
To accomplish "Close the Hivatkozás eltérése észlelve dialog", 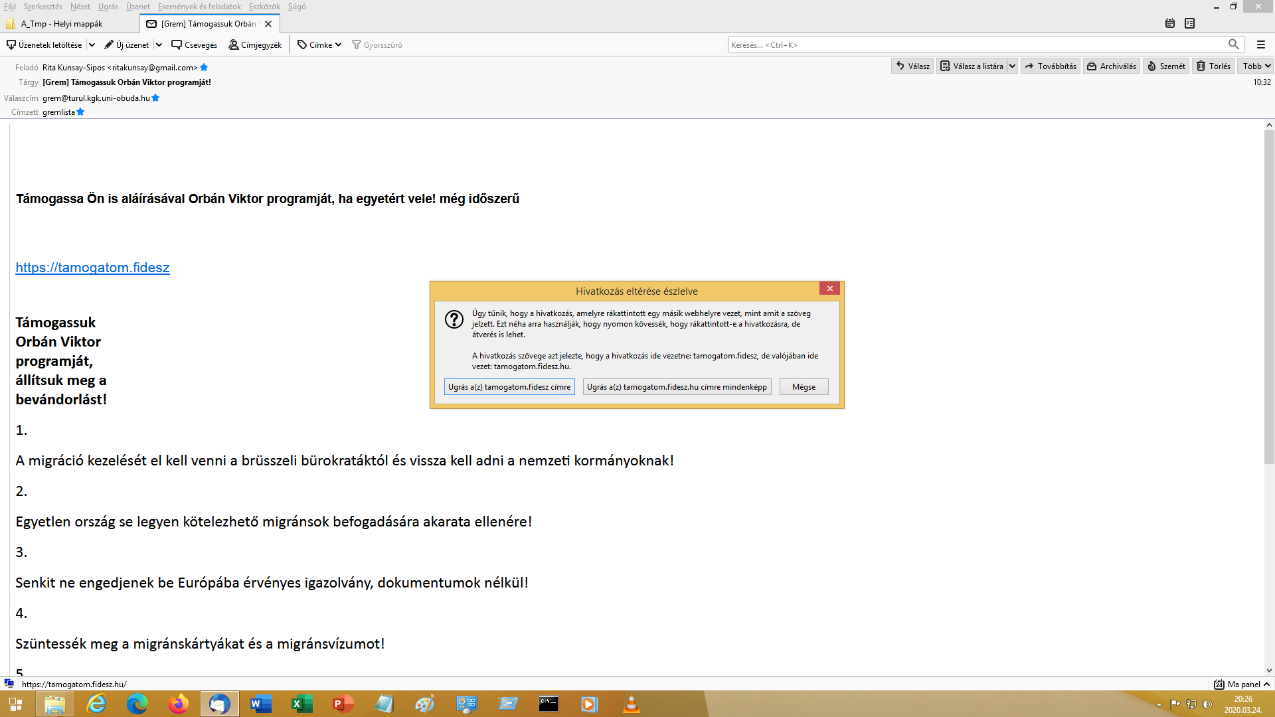I will pyautogui.click(x=829, y=288).
